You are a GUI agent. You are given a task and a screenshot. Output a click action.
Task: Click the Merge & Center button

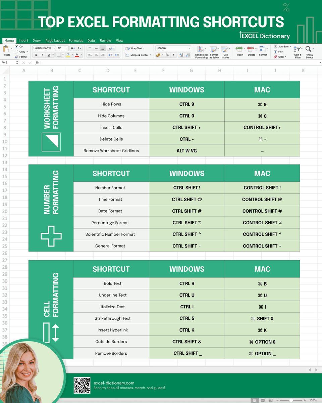(x=138, y=55)
